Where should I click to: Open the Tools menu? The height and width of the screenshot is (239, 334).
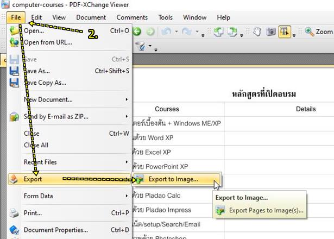pos(165,17)
